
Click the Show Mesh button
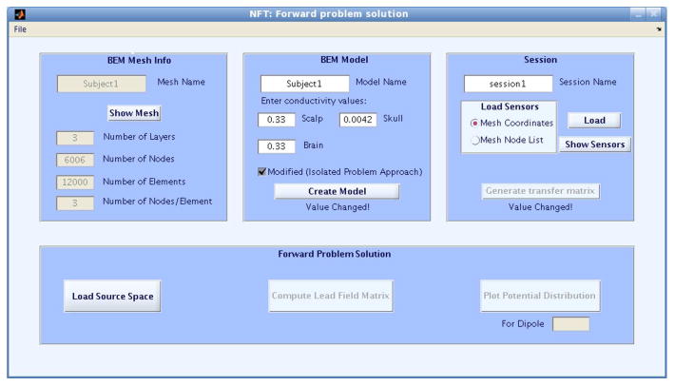[134, 113]
